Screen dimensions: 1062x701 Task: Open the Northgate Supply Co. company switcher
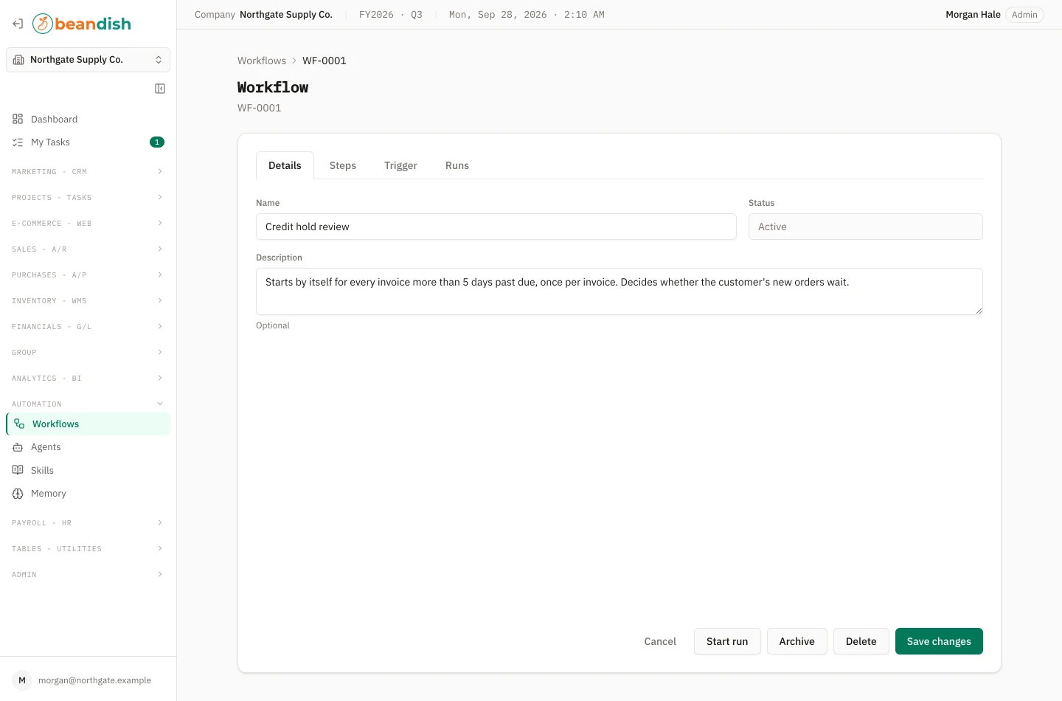(x=88, y=60)
